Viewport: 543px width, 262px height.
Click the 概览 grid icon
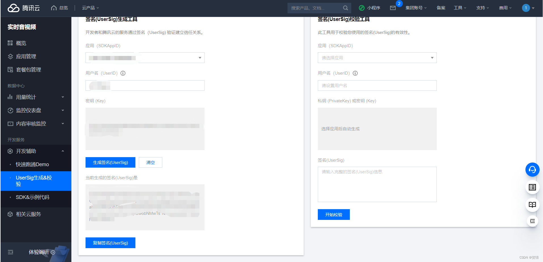coord(10,43)
